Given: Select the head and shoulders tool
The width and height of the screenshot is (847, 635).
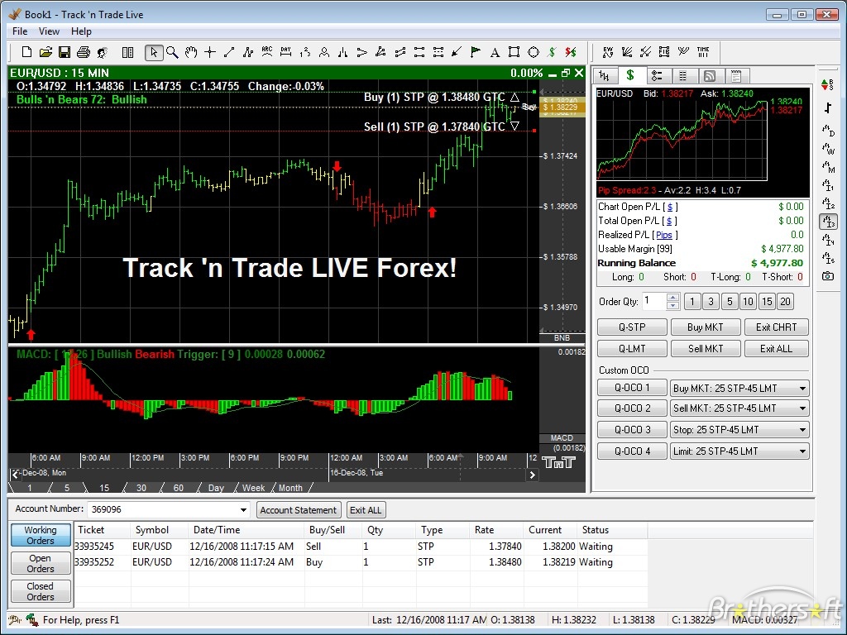Looking at the screenshot, I should pyautogui.click(x=324, y=52).
